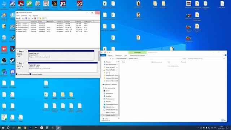Open the Windows Start menu
Viewport: 231px width, 130px height.
3,127
